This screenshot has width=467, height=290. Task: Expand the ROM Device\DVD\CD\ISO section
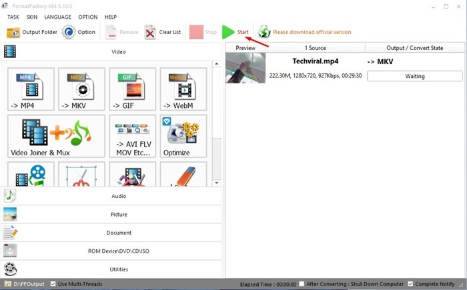click(x=112, y=251)
